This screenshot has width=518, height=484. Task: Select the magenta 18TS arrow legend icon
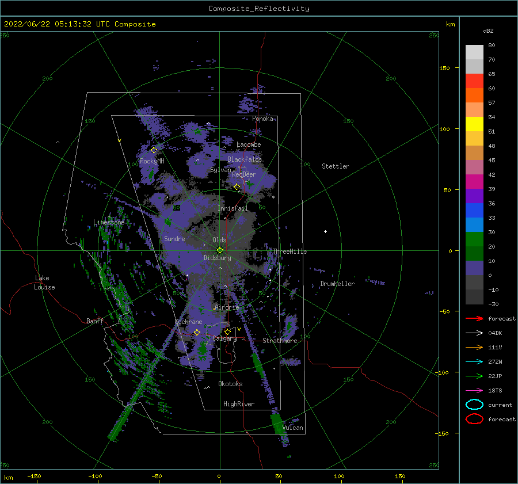474,391
